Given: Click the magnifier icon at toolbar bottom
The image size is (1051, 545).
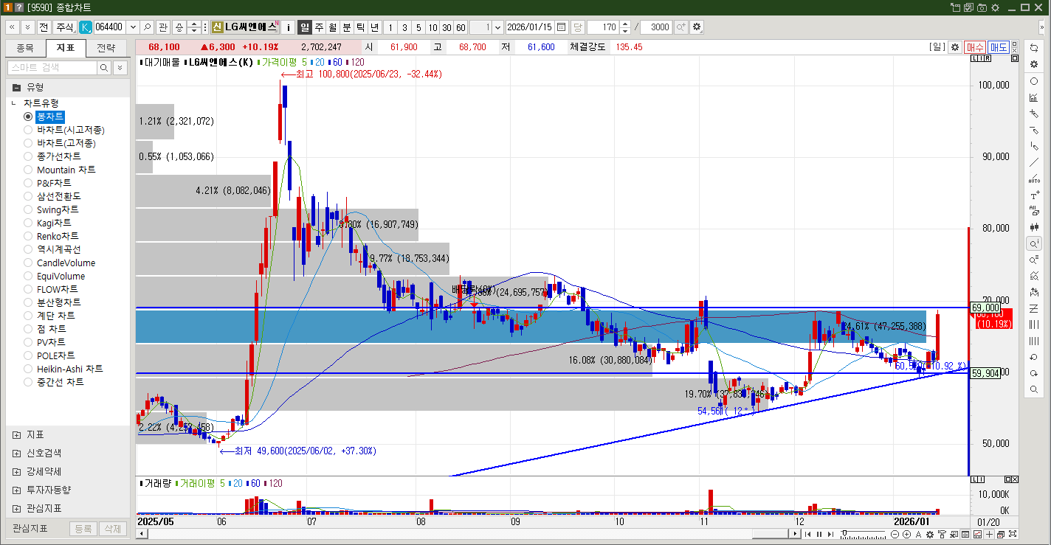Looking at the screenshot, I should 1034,389.
